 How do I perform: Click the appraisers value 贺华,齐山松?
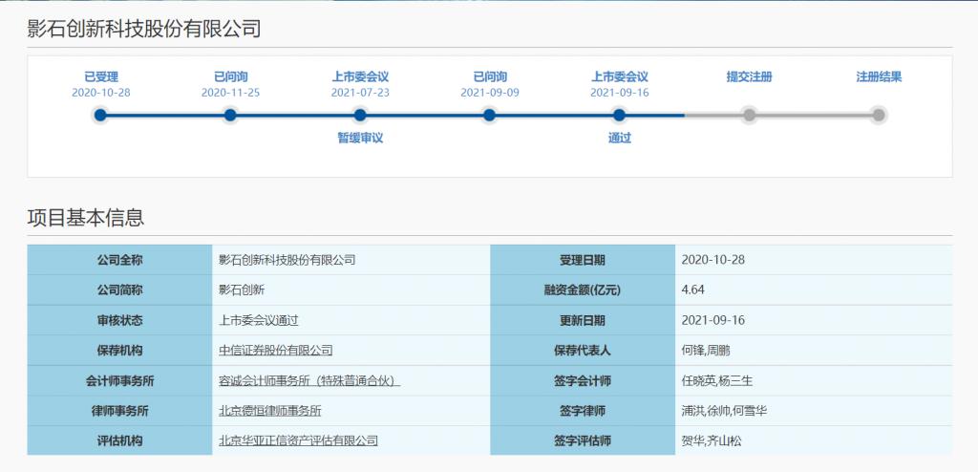(x=712, y=440)
